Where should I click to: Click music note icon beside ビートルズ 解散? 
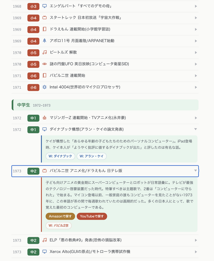coord(44,52)
